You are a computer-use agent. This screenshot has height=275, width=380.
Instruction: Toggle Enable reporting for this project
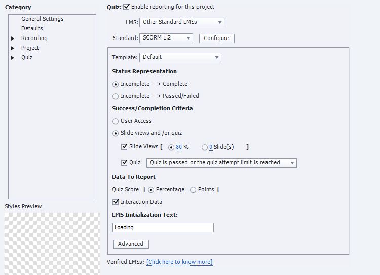[126, 7]
